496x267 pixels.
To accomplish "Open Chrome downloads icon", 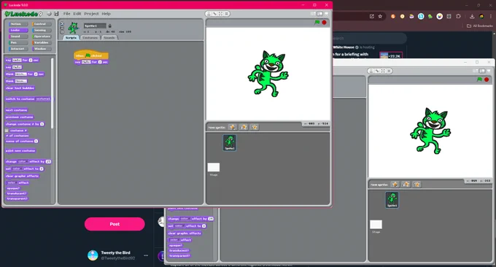I will pyautogui.click(x=472, y=17).
